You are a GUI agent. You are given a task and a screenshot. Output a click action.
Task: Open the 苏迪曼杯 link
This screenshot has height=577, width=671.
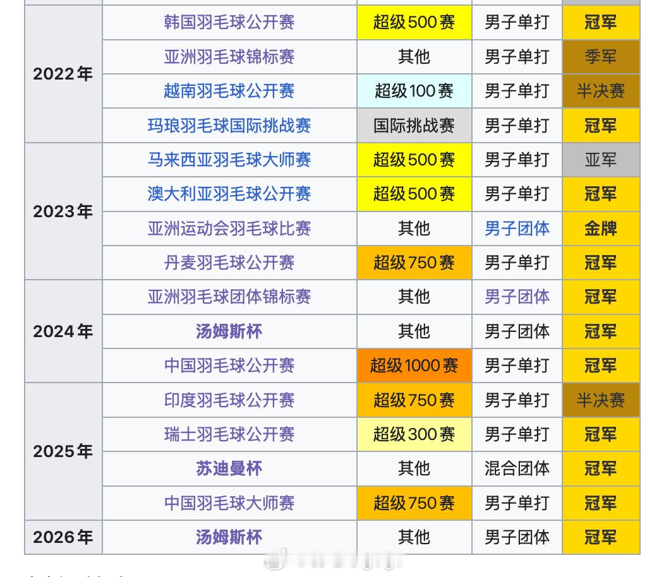tap(229, 469)
